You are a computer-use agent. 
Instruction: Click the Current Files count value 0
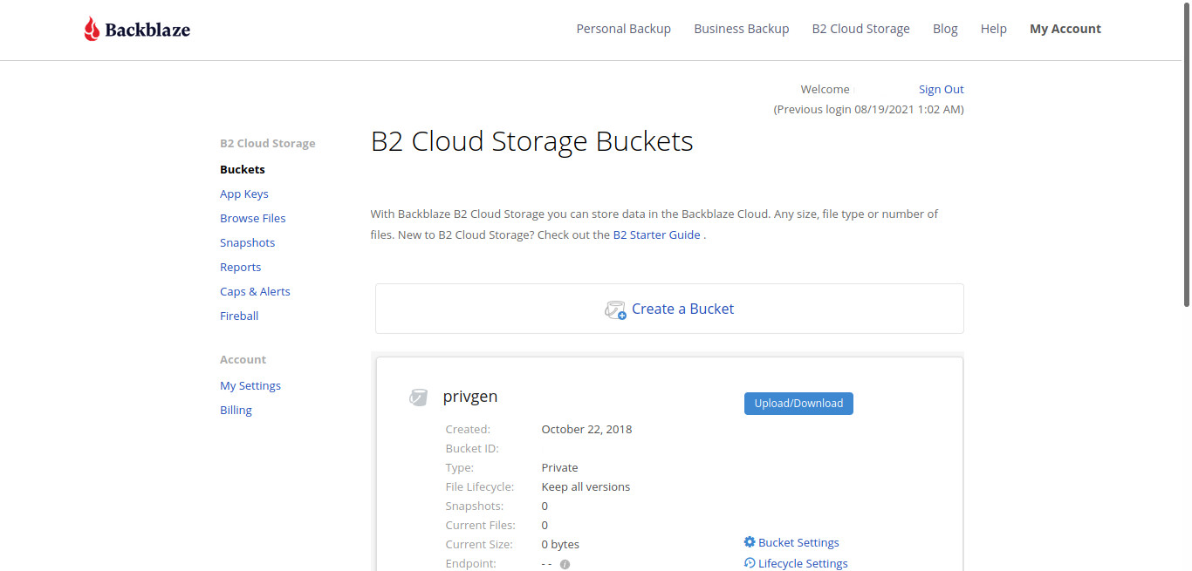545,525
